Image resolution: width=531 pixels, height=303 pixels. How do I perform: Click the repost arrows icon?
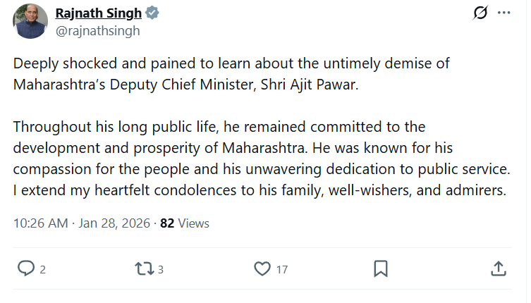click(x=143, y=268)
